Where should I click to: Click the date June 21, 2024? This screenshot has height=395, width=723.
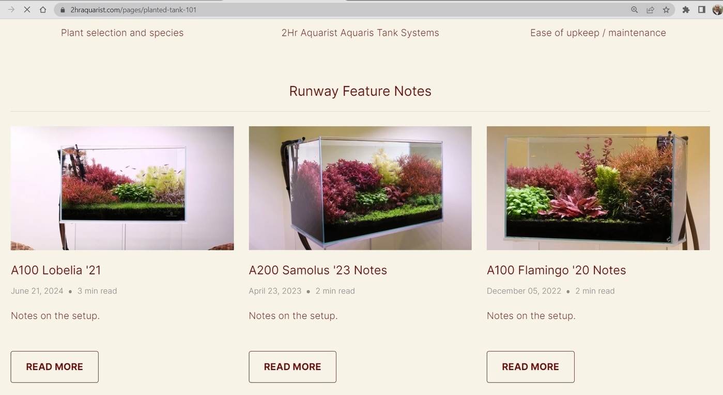pos(37,291)
